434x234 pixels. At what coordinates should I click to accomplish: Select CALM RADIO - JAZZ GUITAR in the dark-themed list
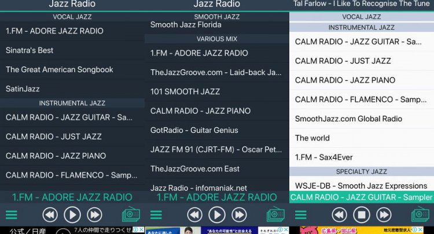point(72,117)
